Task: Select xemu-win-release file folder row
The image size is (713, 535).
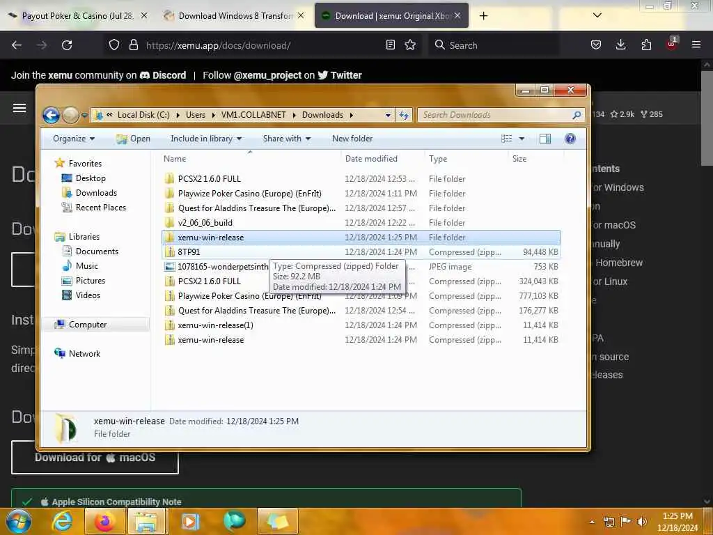Action: (x=361, y=237)
